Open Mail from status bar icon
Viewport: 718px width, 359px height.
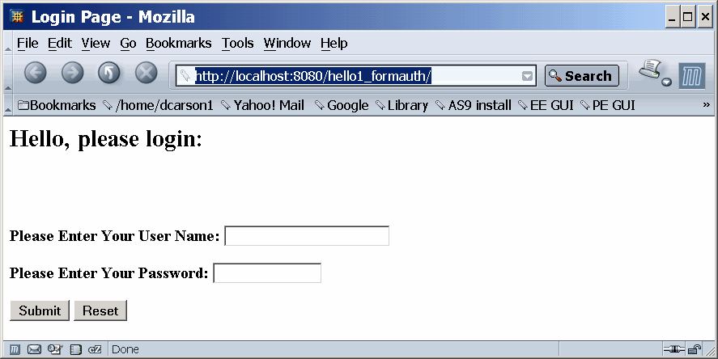pyautogui.click(x=34, y=349)
